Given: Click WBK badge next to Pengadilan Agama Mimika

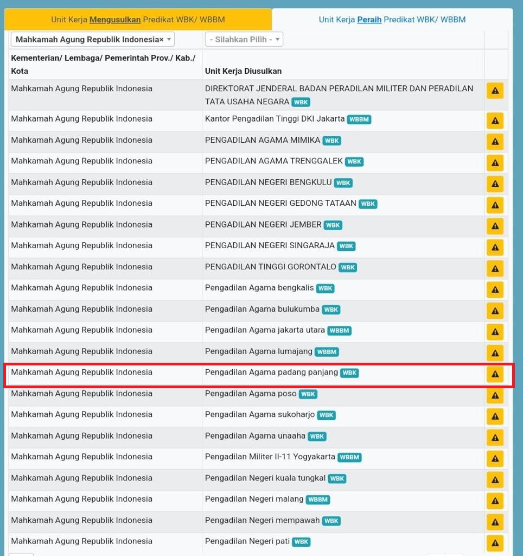Looking at the screenshot, I should (331, 141).
